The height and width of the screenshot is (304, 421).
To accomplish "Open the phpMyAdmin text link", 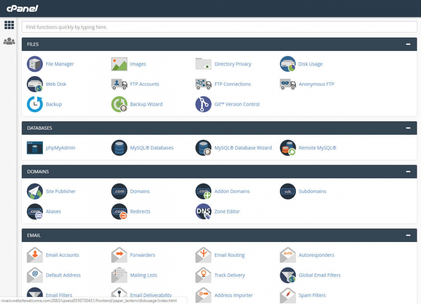I will click(60, 148).
